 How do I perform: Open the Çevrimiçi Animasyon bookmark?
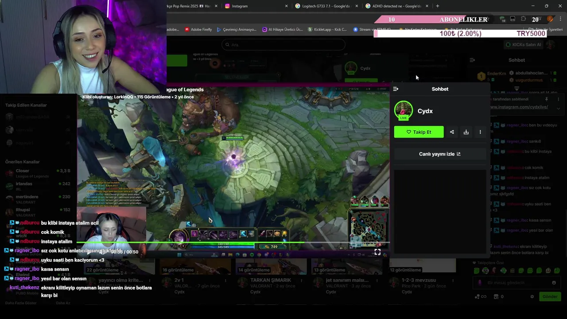tap(237, 30)
